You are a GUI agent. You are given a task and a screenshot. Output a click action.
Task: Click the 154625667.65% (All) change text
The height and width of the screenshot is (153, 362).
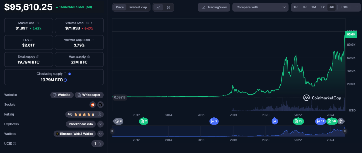75,7
